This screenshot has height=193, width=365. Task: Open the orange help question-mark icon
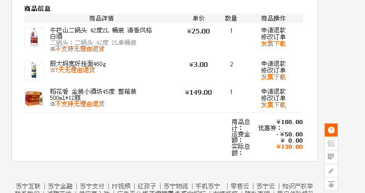(x=331, y=130)
